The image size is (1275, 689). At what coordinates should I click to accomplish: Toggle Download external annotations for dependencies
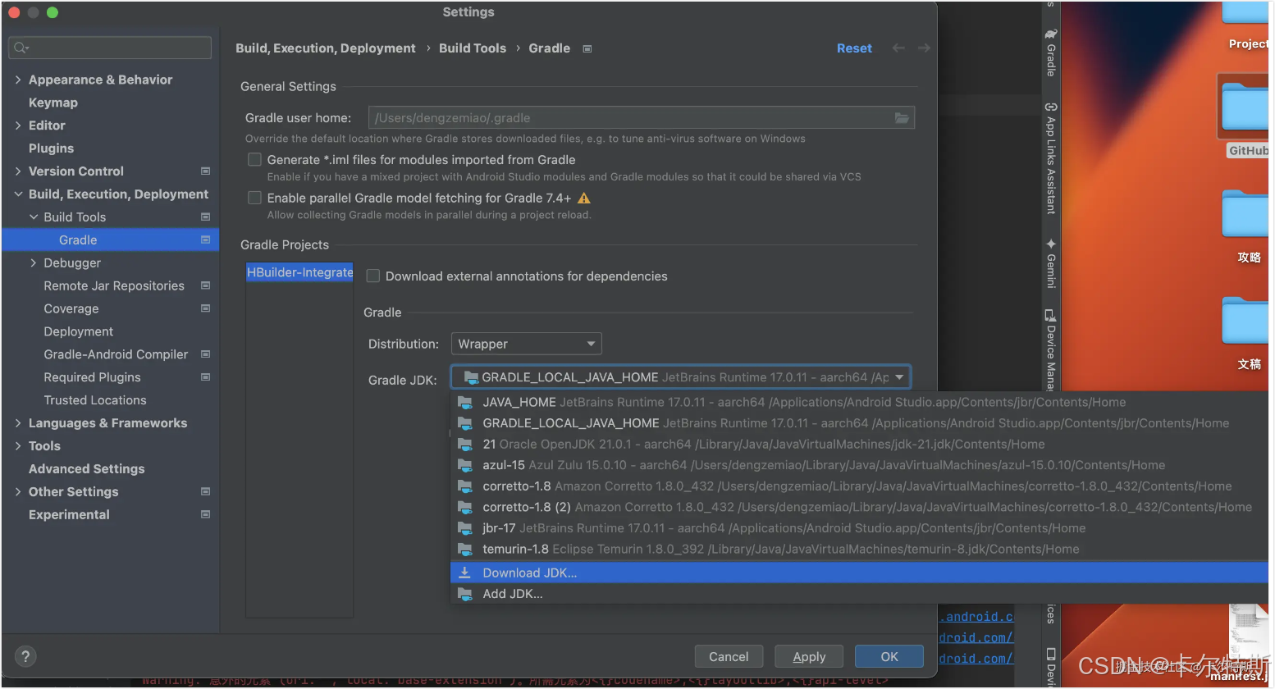tap(373, 276)
